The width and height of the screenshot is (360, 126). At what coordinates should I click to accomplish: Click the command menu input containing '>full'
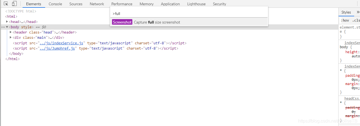(189, 14)
